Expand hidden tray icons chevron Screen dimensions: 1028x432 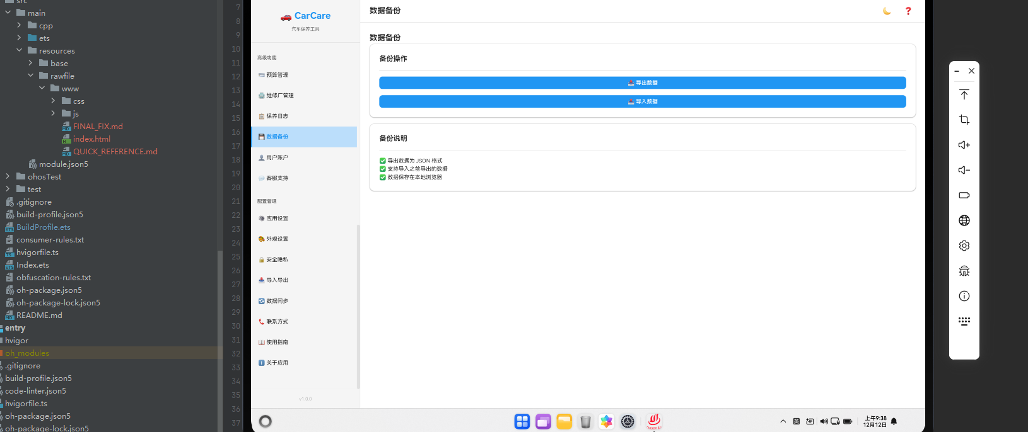783,421
